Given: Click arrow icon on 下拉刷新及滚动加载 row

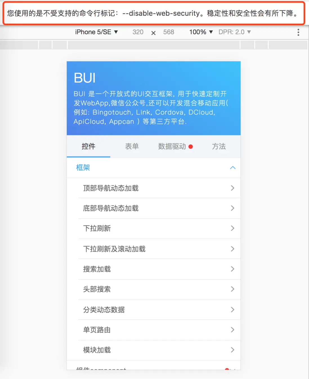Looking at the screenshot, I should coord(232,249).
